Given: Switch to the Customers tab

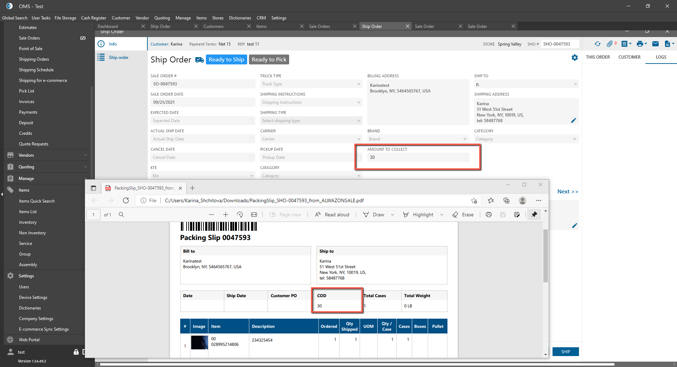Looking at the screenshot, I should point(214,26).
